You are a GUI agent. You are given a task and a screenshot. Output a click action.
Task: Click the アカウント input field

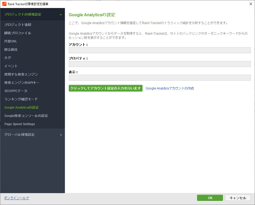[x=160, y=50]
